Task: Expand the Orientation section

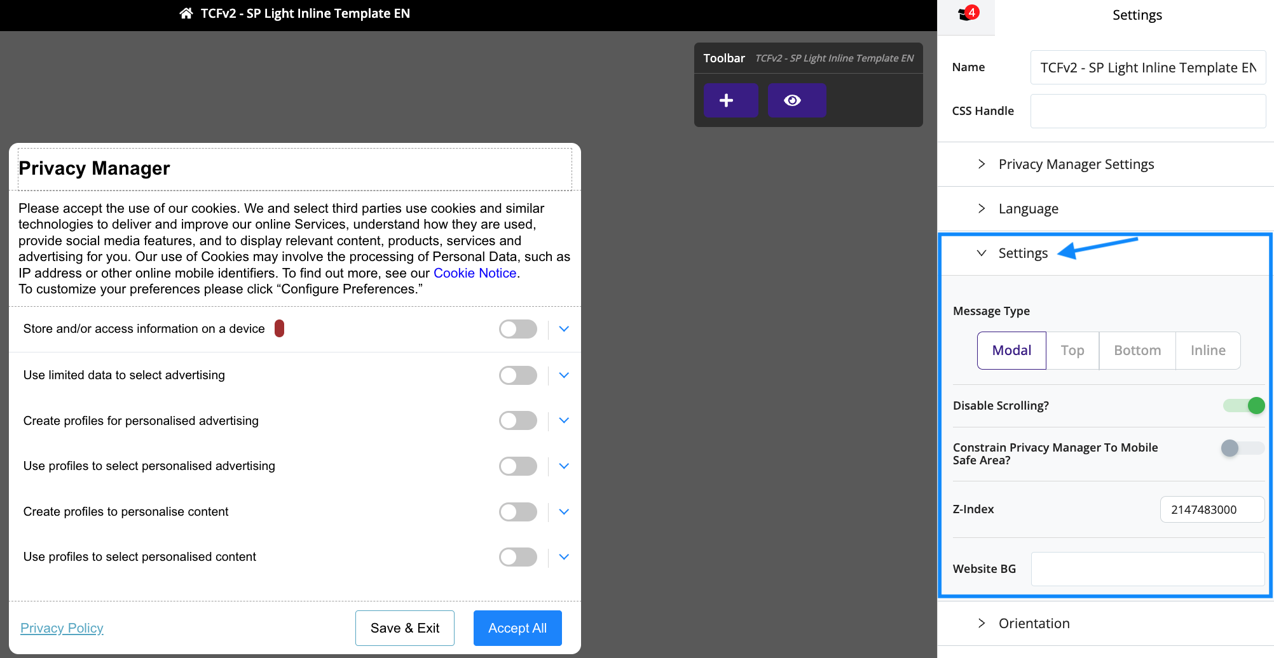Action: click(1105, 623)
